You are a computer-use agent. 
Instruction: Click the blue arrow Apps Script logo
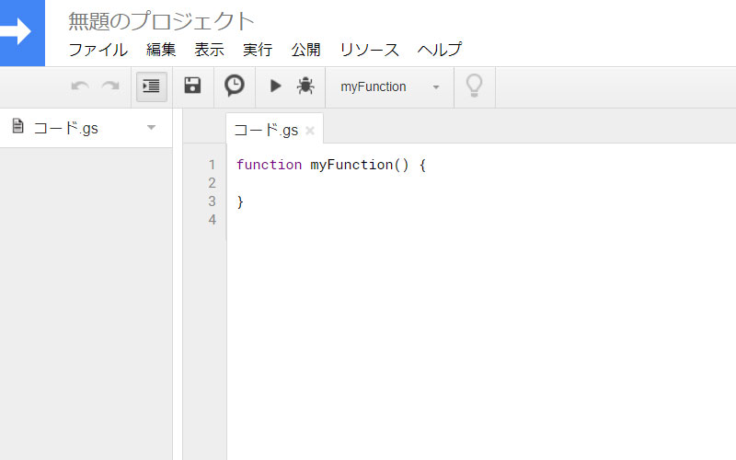[x=22, y=32]
